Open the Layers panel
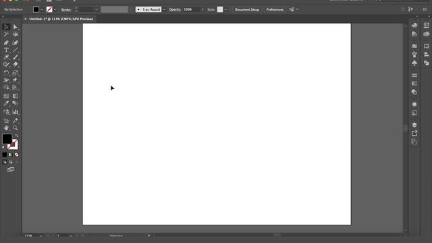Viewport: 432px width, 243px height. [x=414, y=125]
